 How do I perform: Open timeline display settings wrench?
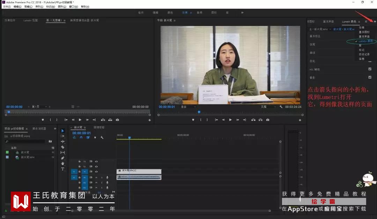pos(102,138)
